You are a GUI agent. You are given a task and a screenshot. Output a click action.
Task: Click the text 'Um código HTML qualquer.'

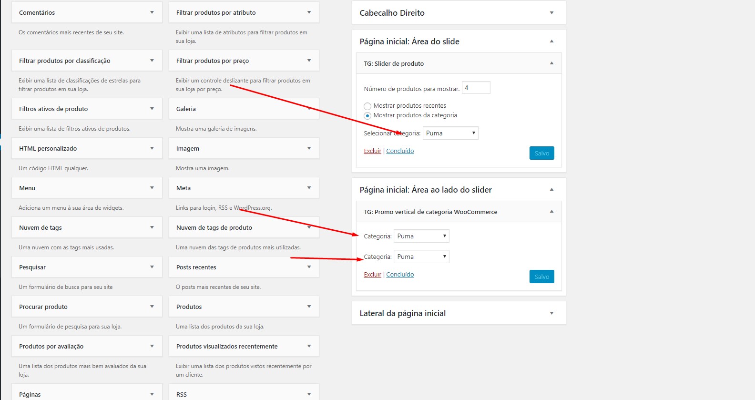tap(53, 168)
